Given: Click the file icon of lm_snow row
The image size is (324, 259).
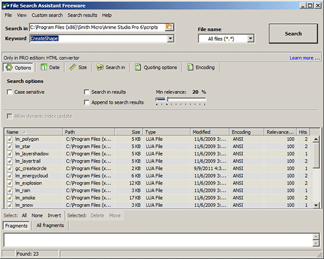Looking at the screenshot, I should pos(10,205).
